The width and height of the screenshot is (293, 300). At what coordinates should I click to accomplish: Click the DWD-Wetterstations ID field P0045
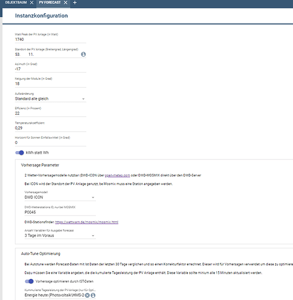coord(60,212)
